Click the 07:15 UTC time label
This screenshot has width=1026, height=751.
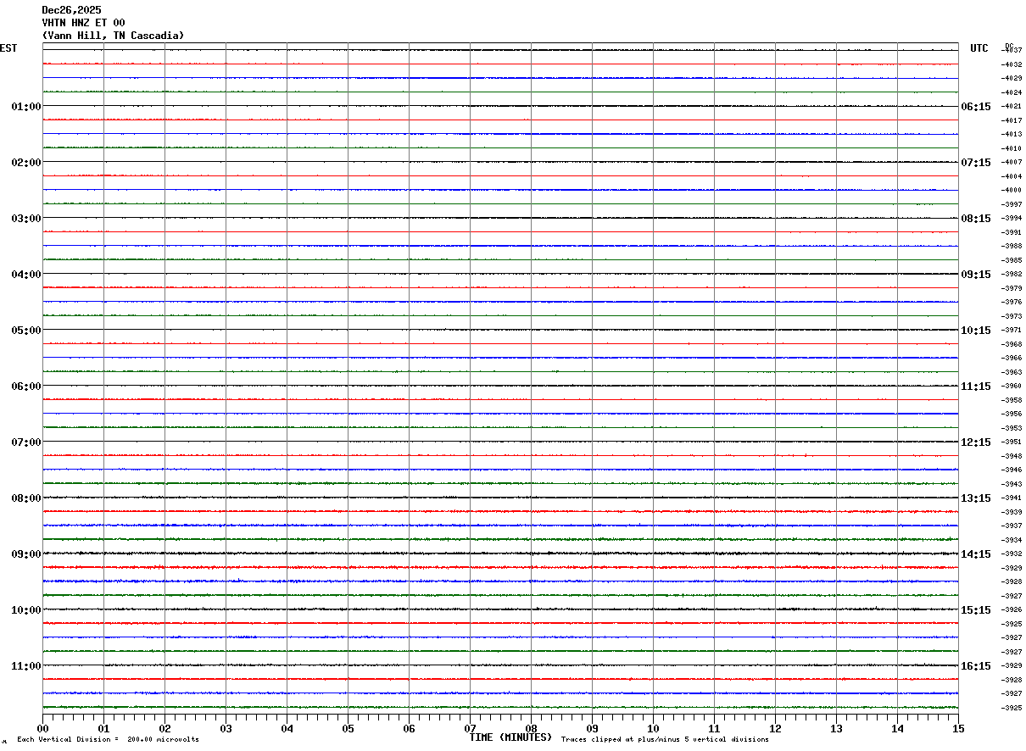975,163
